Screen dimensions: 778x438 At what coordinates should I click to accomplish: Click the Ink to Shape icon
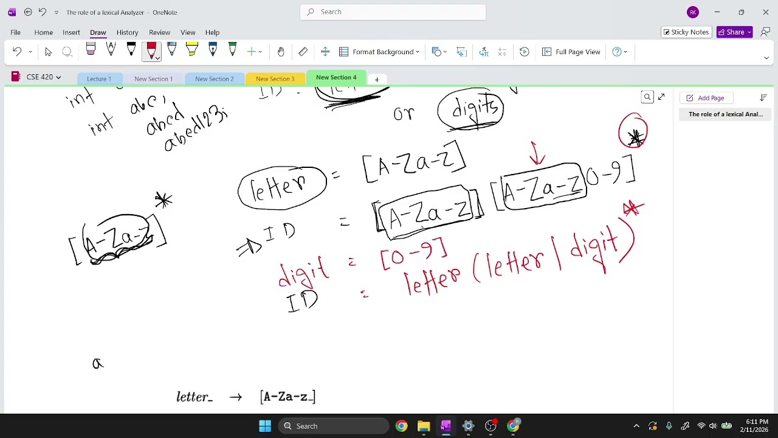pyautogui.click(x=461, y=52)
